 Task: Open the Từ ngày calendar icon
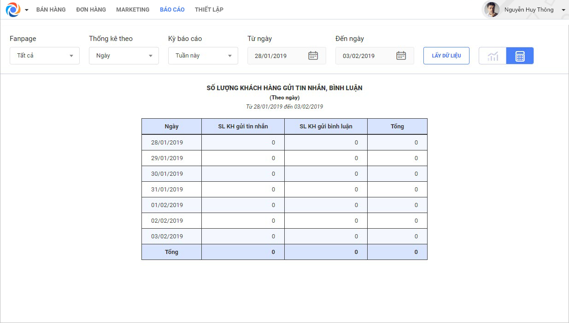tap(313, 56)
